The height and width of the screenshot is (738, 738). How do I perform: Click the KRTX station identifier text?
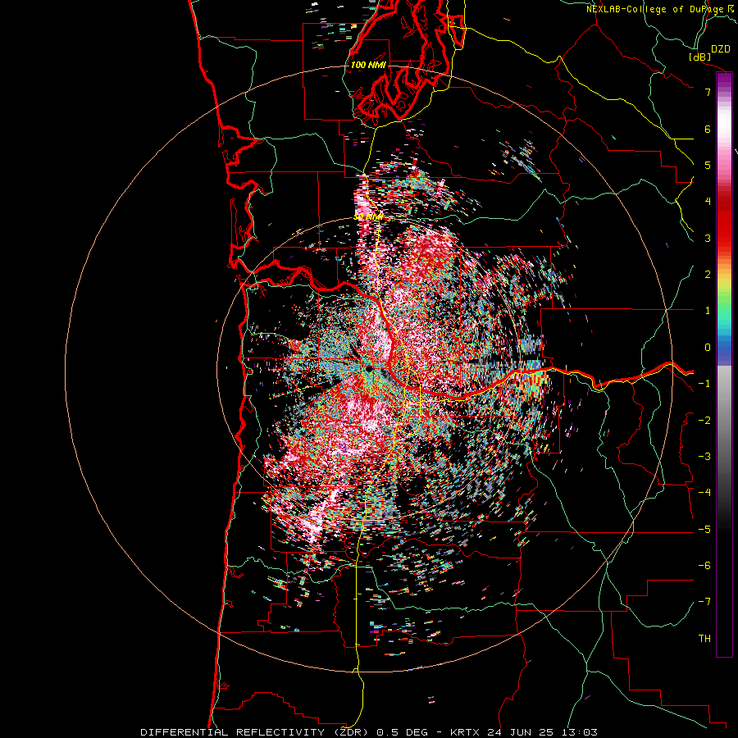coord(464,732)
